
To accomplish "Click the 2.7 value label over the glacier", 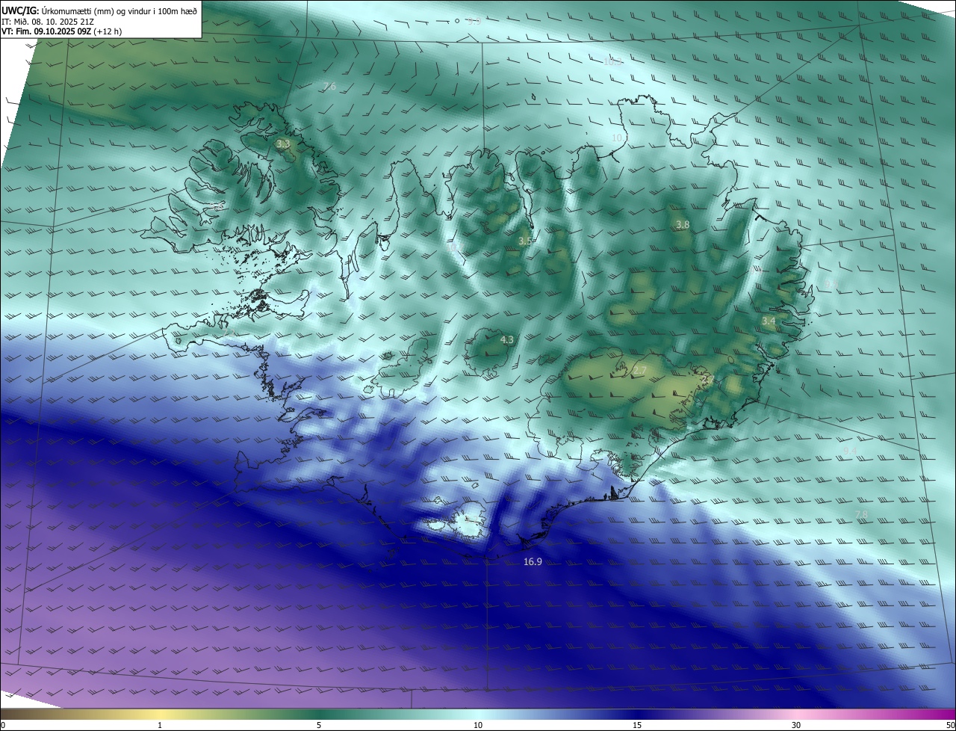I will click(640, 371).
